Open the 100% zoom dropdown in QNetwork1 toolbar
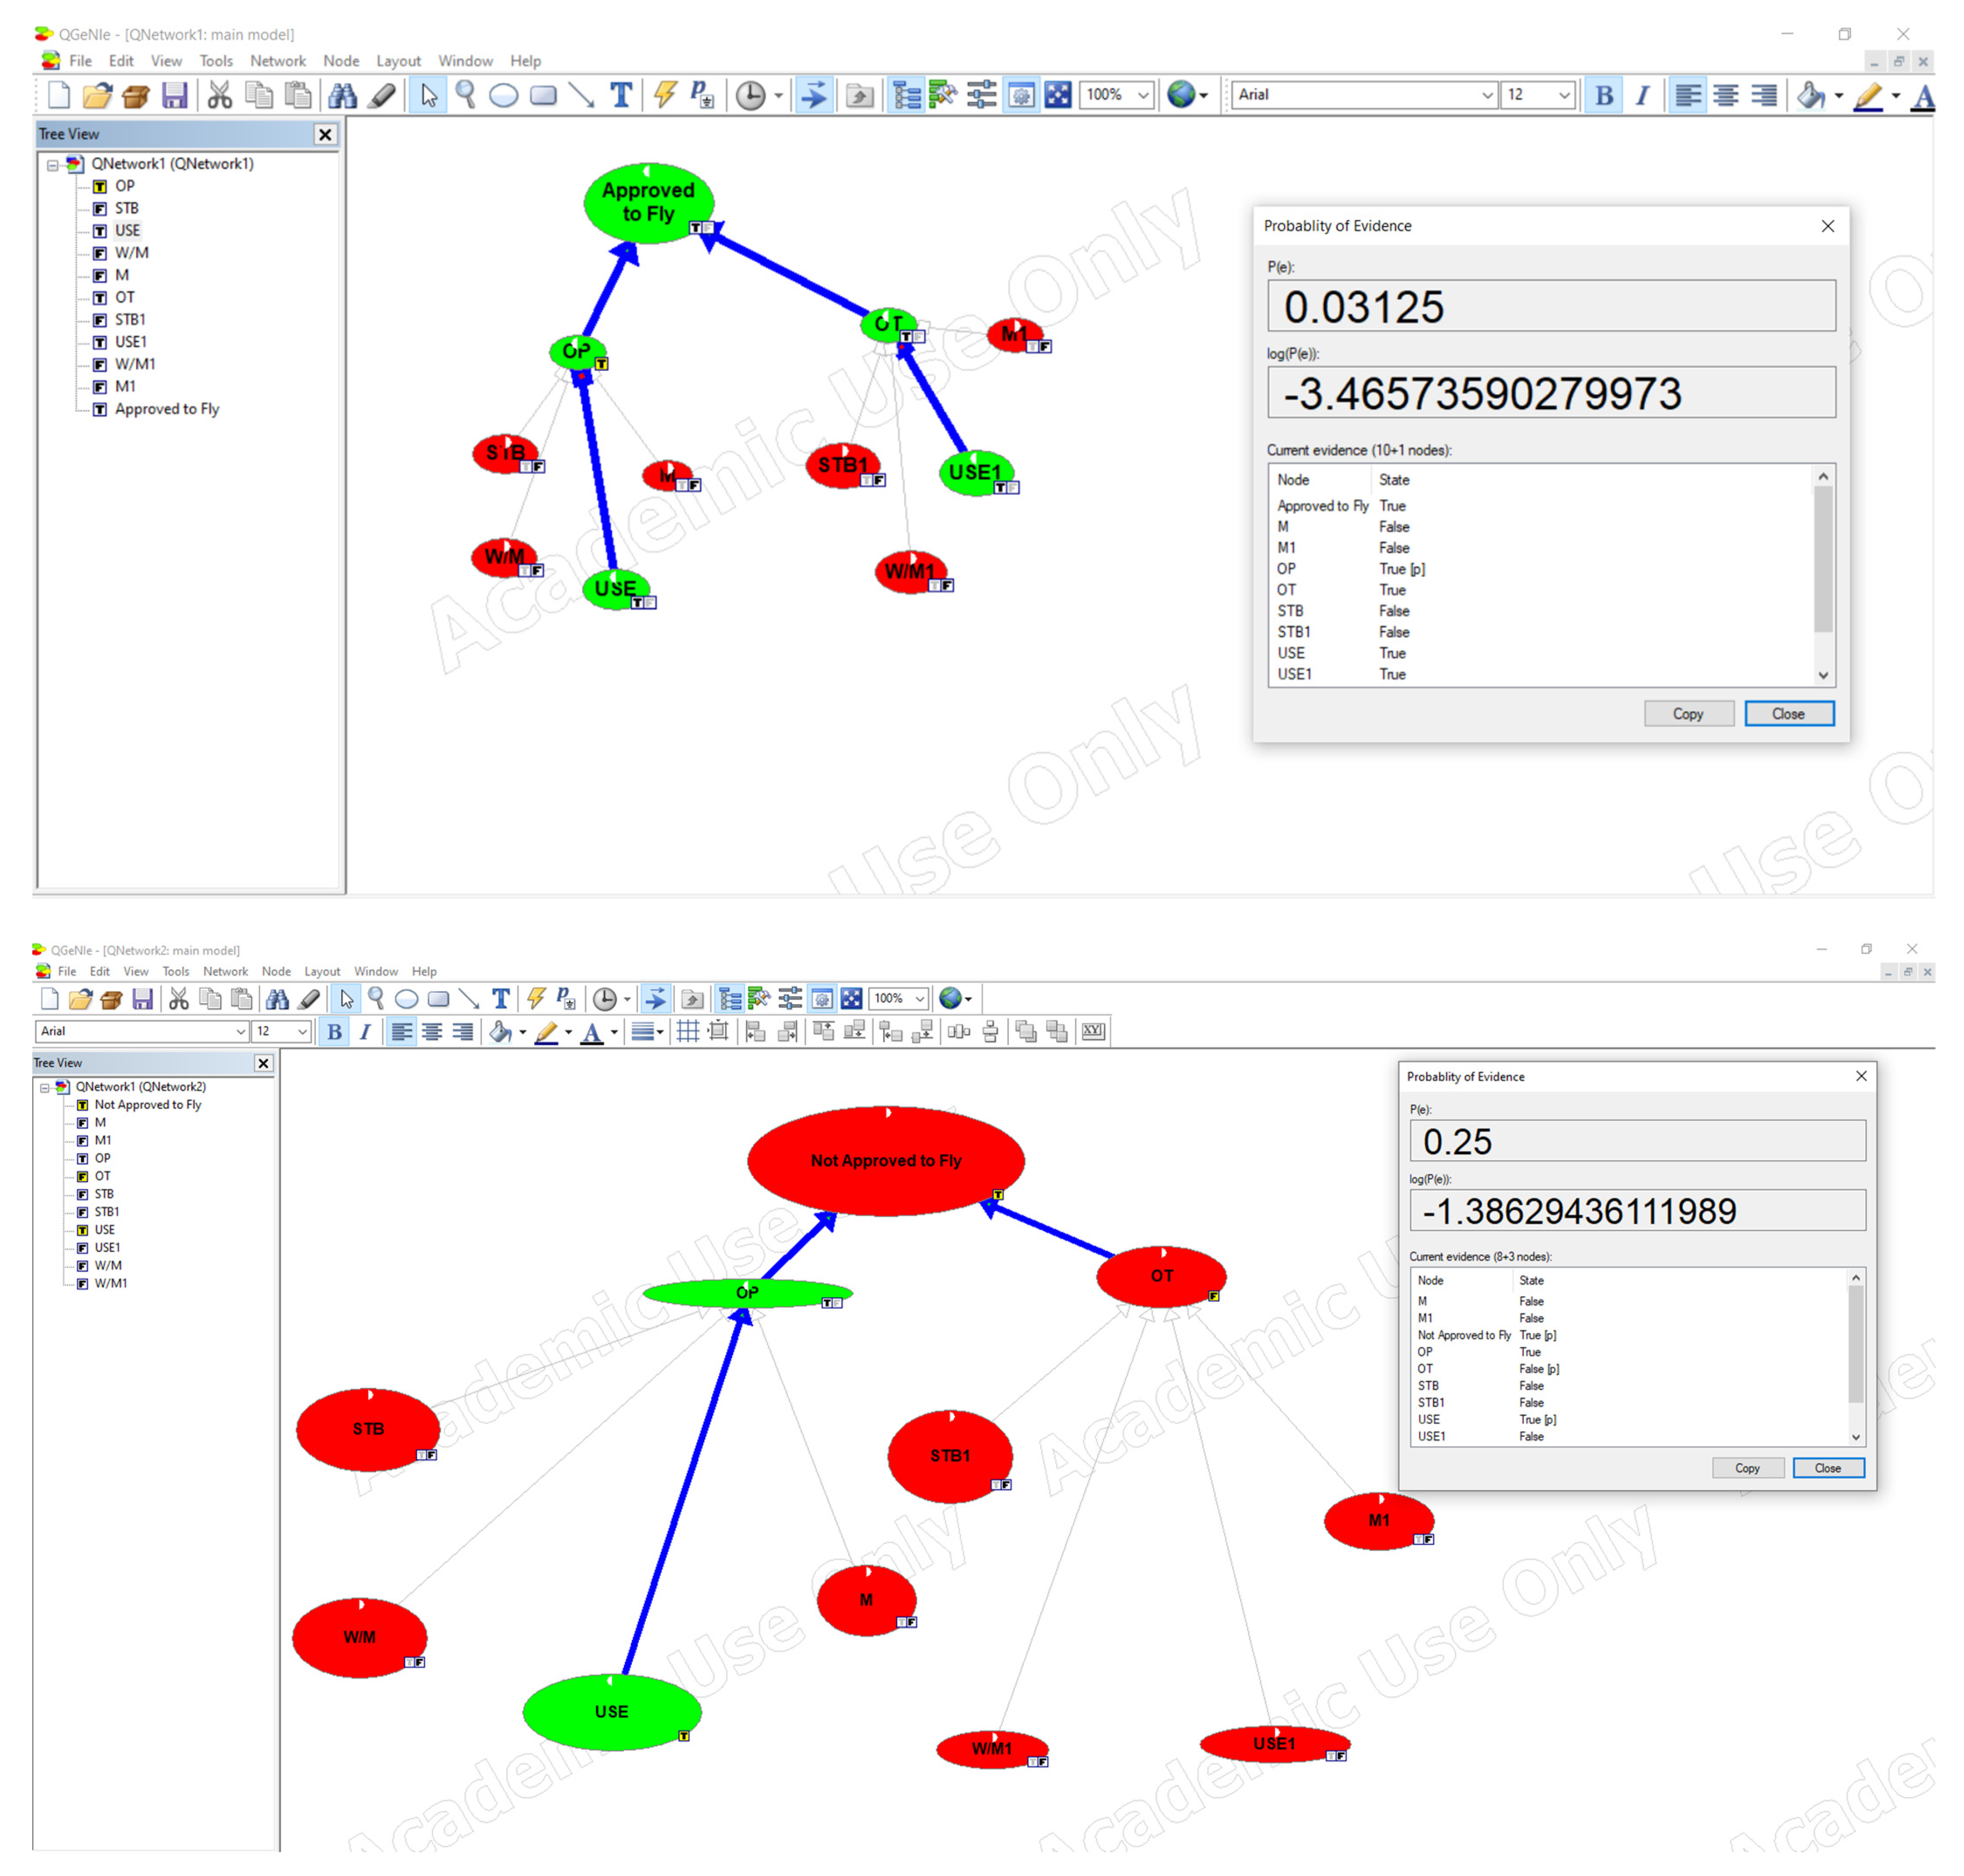 pyautogui.click(x=1143, y=95)
